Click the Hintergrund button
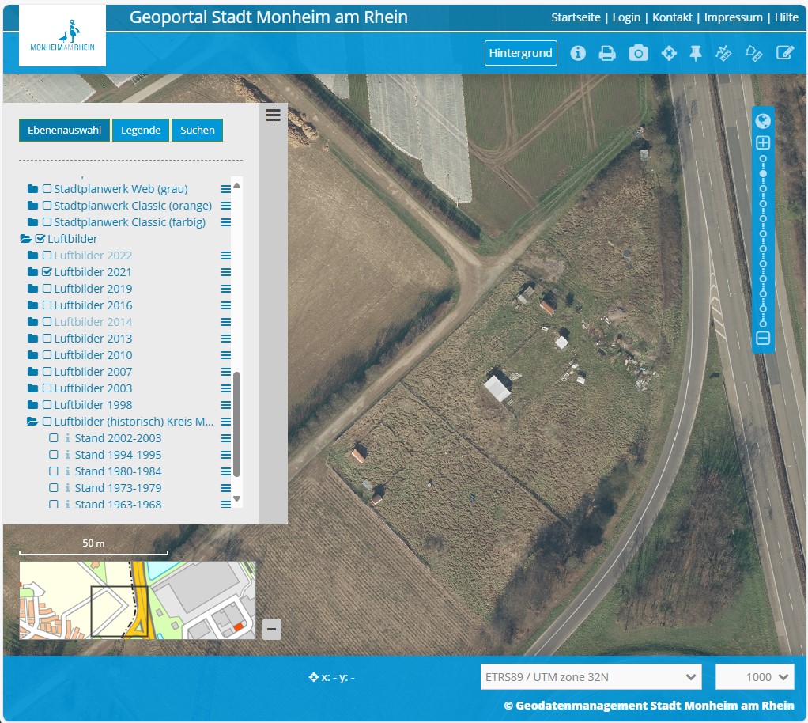Viewport: 808px width, 723px height. pyautogui.click(x=520, y=53)
